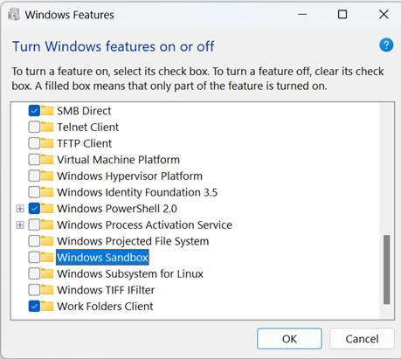
Task: Click the vertical scrollbar thumb
Action: click(386, 270)
